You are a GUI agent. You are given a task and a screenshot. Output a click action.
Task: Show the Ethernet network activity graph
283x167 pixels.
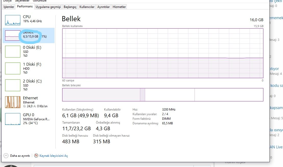tap(13, 102)
